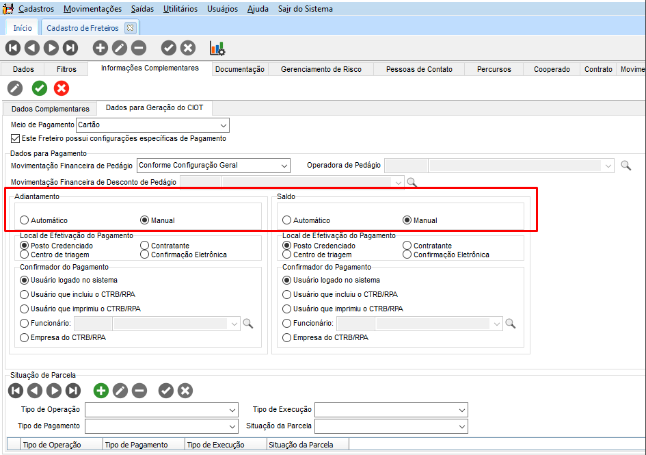Click the green plus icon in Situação de Parcela
Image resolution: width=646 pixels, height=455 pixels.
click(101, 391)
